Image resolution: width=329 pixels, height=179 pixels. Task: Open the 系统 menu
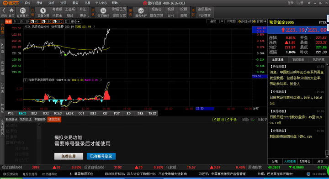(27, 3)
